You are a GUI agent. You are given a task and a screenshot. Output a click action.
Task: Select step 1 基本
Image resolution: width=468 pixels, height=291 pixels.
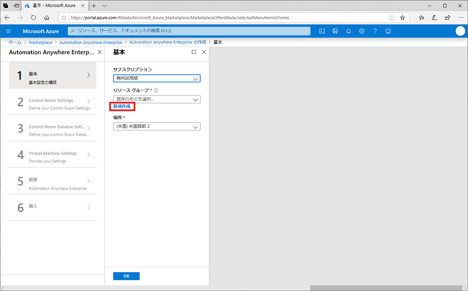52,75
